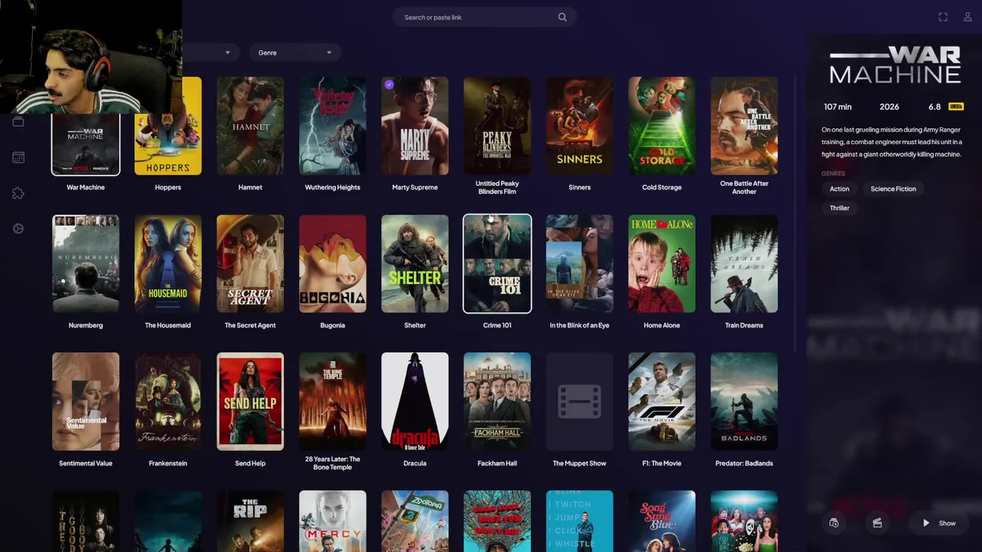Screen dimensions: 982x552
Task: Open the In the Blink of an Eye poster
Action: pyautogui.click(x=579, y=264)
